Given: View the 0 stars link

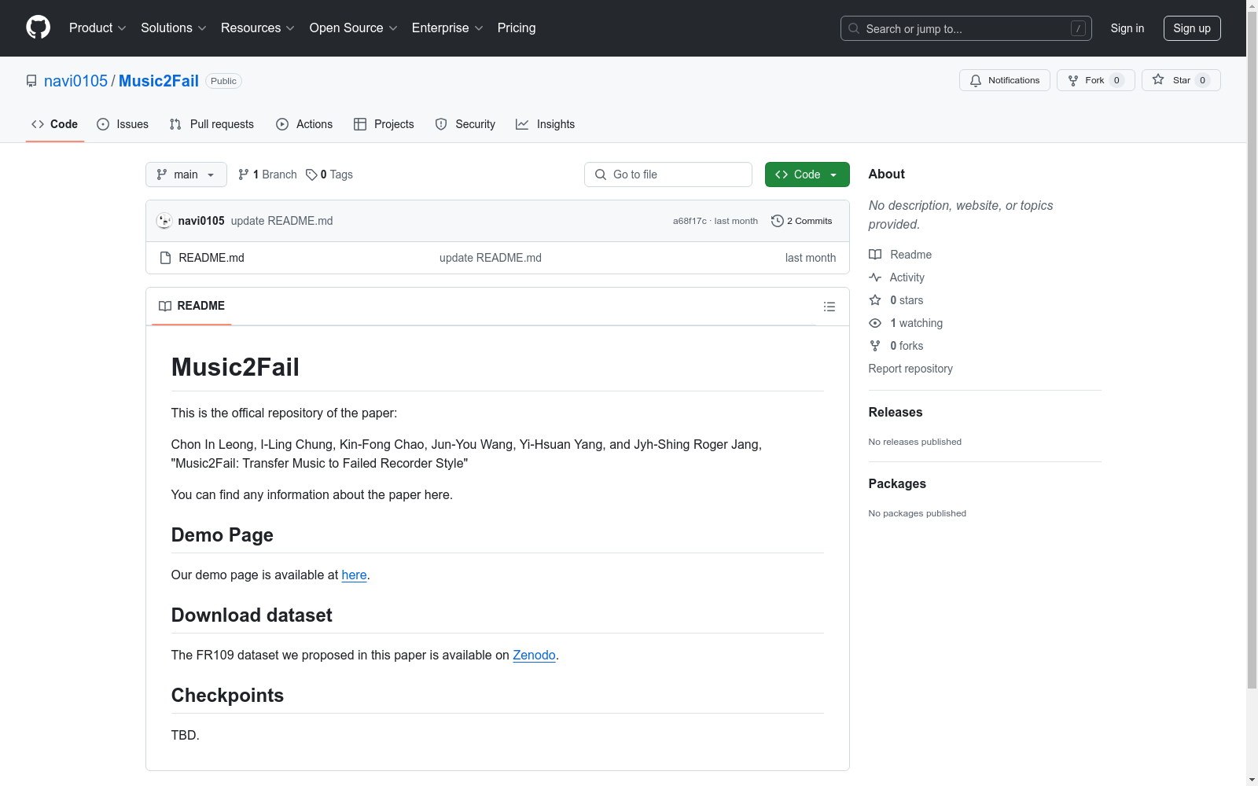Looking at the screenshot, I should (896, 300).
